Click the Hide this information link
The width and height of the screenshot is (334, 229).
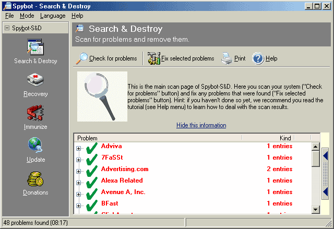pos(201,125)
